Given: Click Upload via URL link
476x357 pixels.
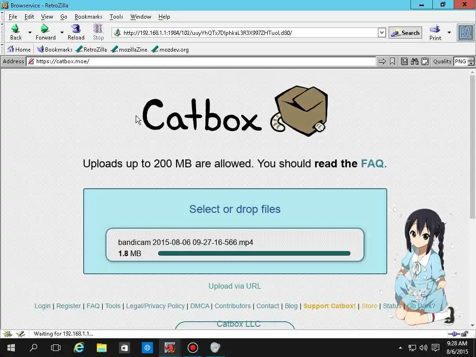Looking at the screenshot, I should click(x=235, y=286).
